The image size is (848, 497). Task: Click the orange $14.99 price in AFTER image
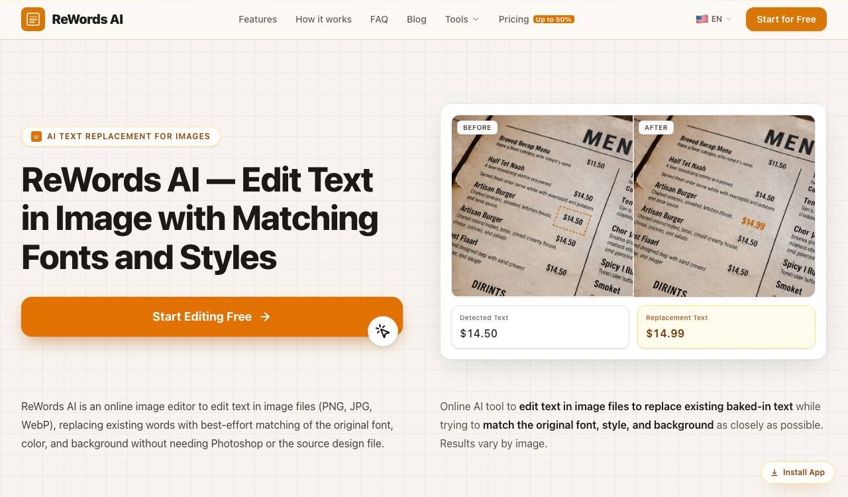753,223
